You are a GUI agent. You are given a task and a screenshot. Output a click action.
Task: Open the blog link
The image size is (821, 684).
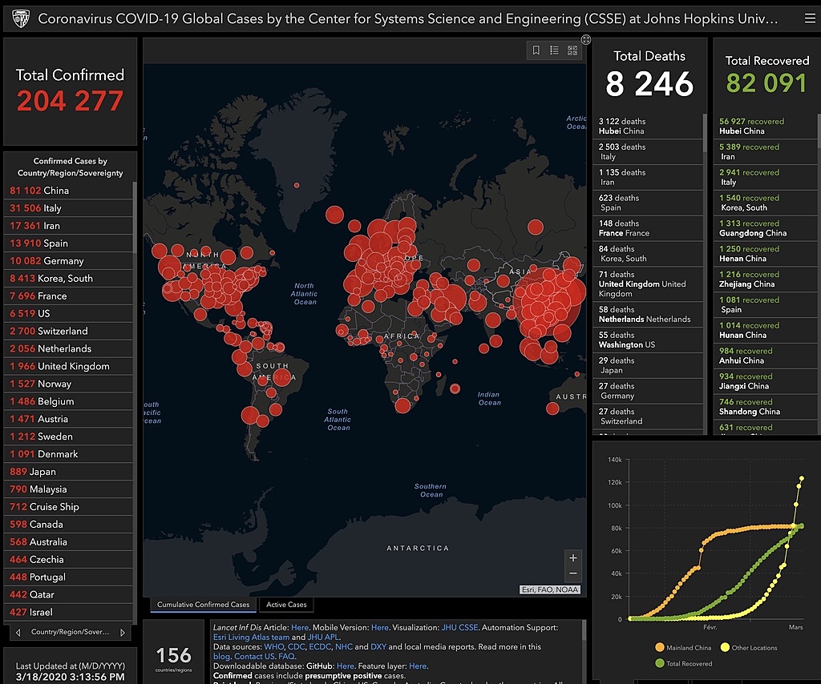(221, 656)
